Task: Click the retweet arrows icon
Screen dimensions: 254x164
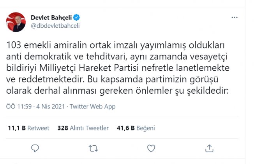Action: pyautogui.click(x=93, y=148)
